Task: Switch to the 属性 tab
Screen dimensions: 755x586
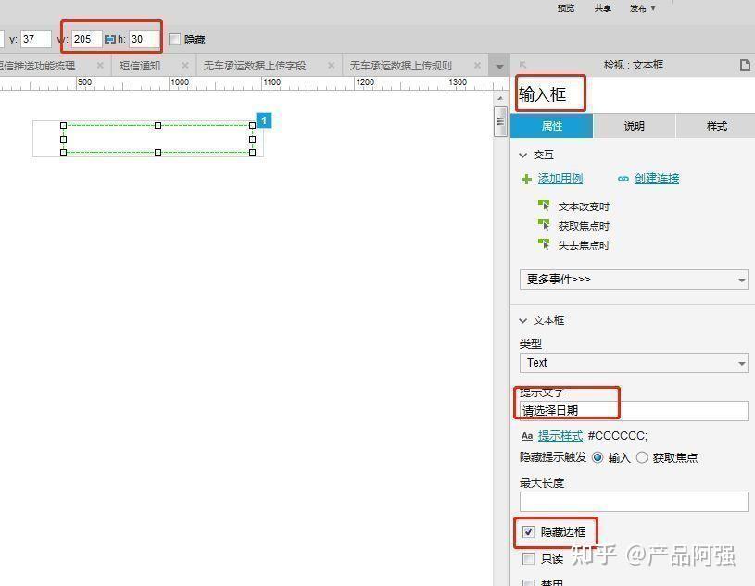Action: coord(552,126)
